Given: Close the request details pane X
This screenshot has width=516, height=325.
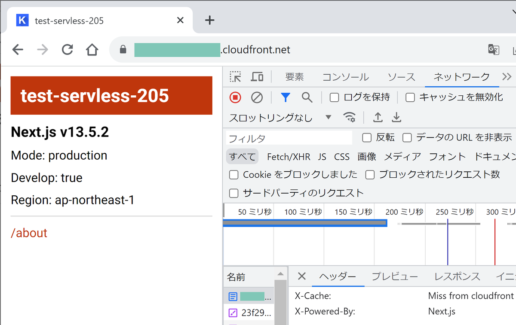Looking at the screenshot, I should click(302, 276).
